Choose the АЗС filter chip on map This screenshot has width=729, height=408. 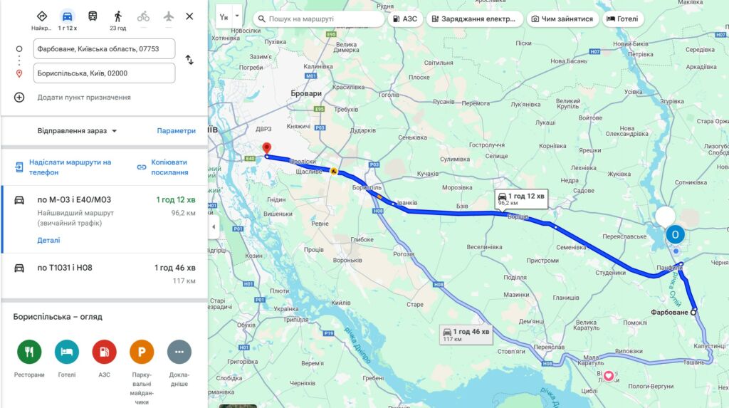(405, 19)
